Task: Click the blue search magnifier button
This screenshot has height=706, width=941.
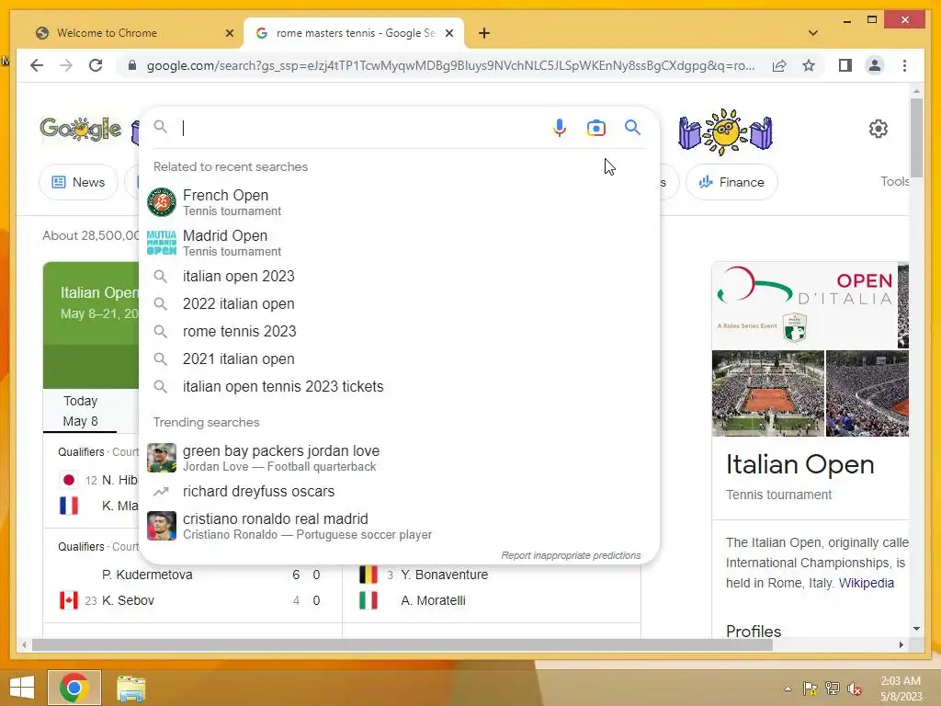Action: 632,127
